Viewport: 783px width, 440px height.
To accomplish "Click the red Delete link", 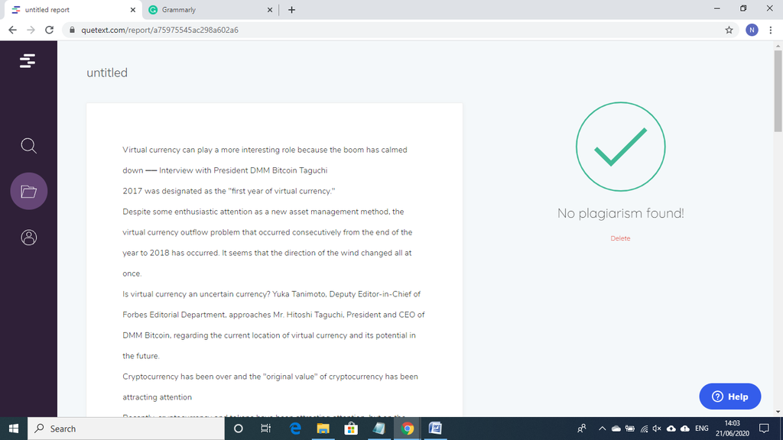I will pos(620,238).
